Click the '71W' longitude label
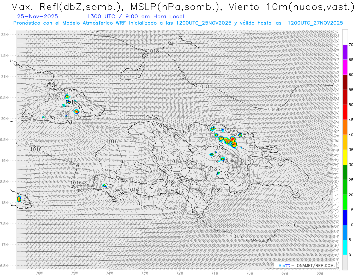359x277 pixels. (x=215, y=273)
